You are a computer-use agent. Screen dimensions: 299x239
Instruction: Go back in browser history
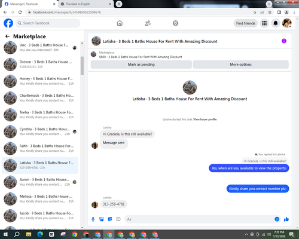5,12
